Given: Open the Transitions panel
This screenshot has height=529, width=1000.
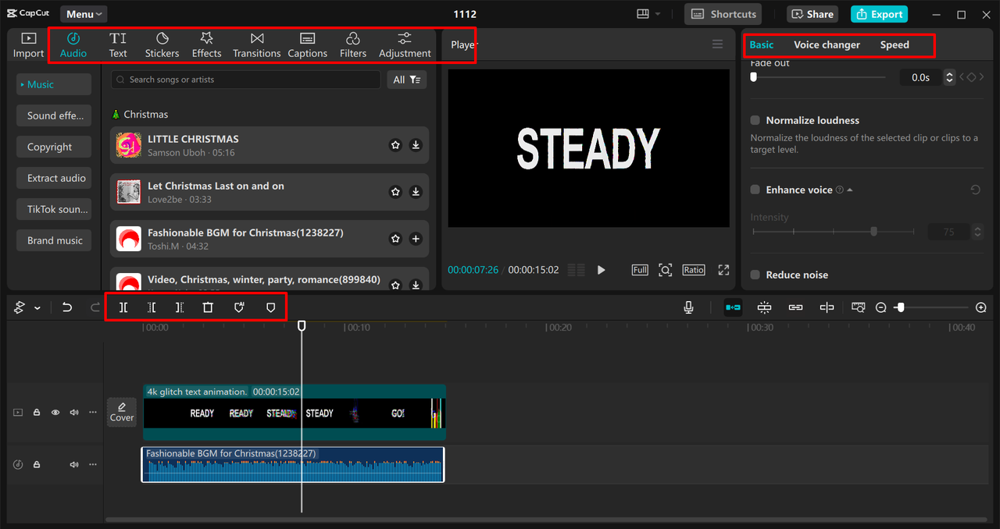Looking at the screenshot, I should 256,45.
